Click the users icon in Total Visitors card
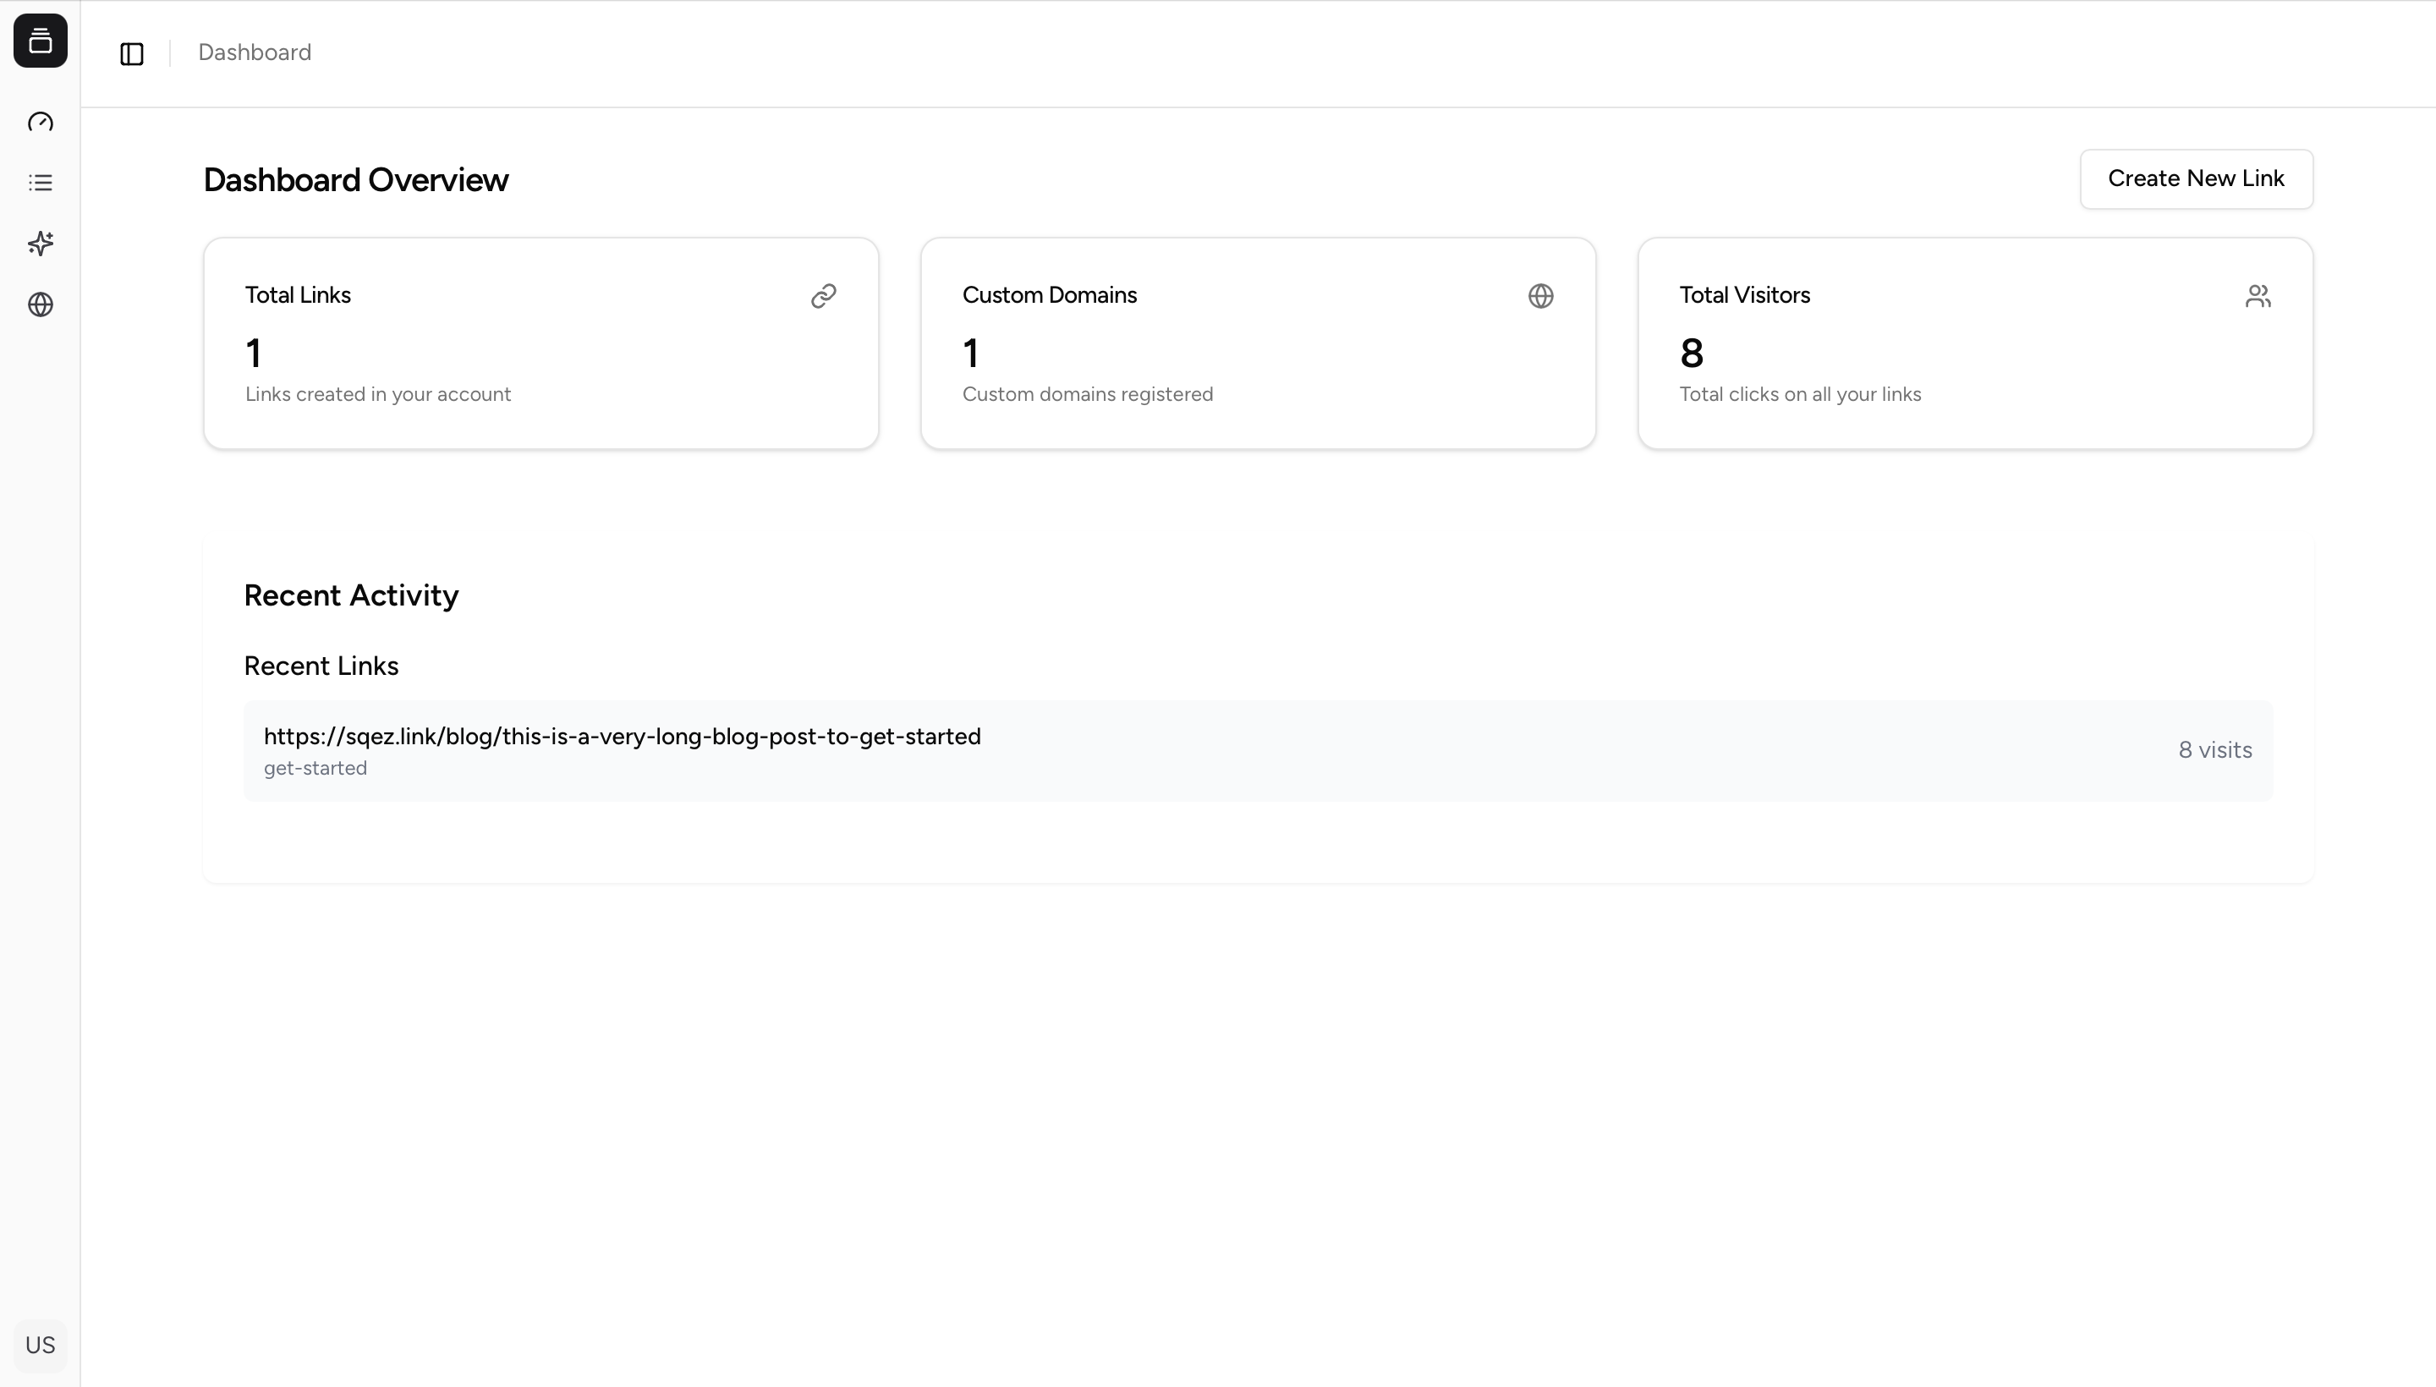 (x=2258, y=296)
